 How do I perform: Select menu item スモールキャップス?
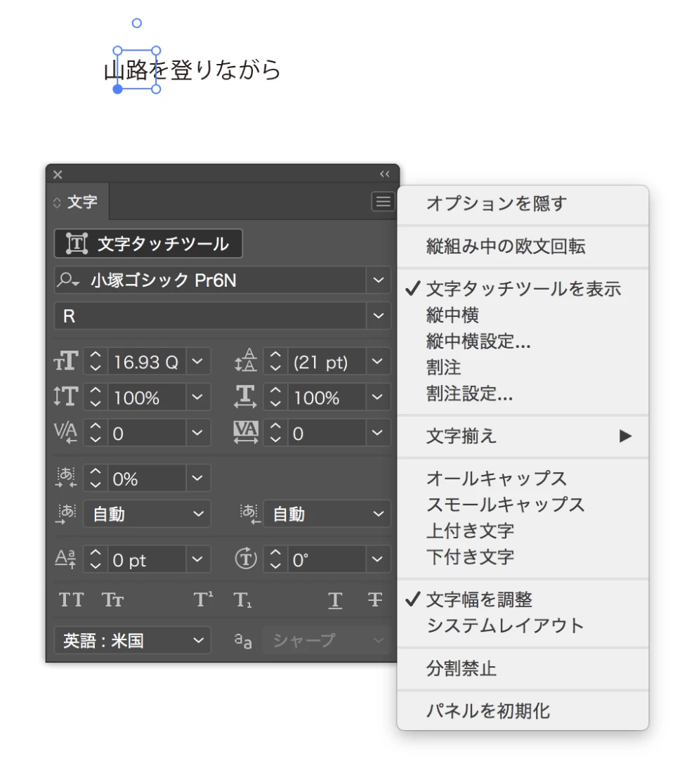pos(523,505)
